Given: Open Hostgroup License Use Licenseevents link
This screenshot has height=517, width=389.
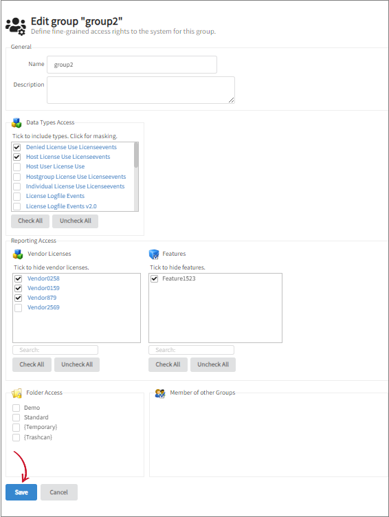Looking at the screenshot, I should (76, 177).
